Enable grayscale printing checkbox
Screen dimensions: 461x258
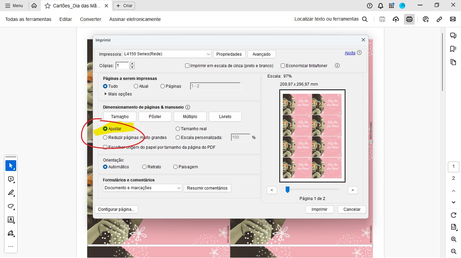(x=187, y=66)
